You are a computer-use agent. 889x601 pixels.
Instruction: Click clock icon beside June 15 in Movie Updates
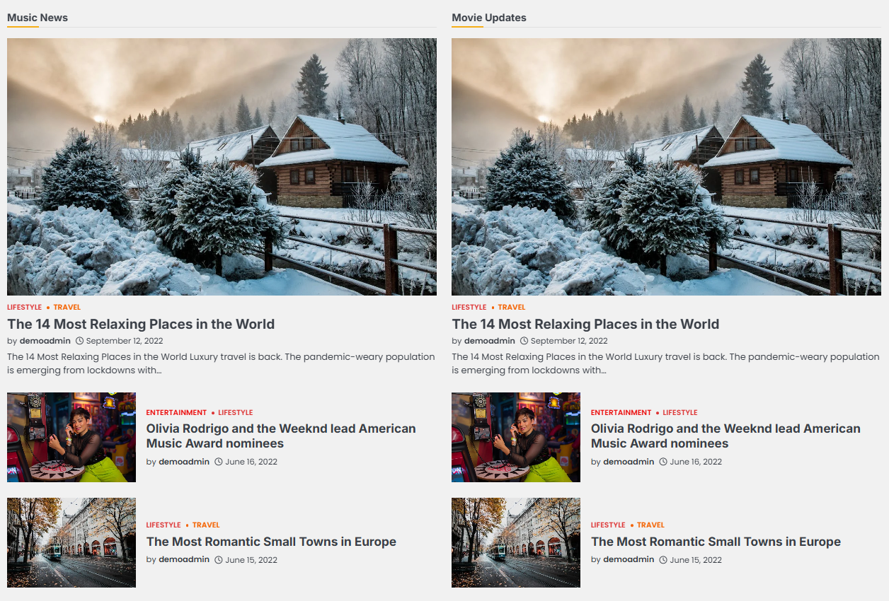663,560
